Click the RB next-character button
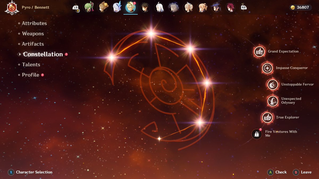Screen dimensions: 319x179 (x=244, y=7)
